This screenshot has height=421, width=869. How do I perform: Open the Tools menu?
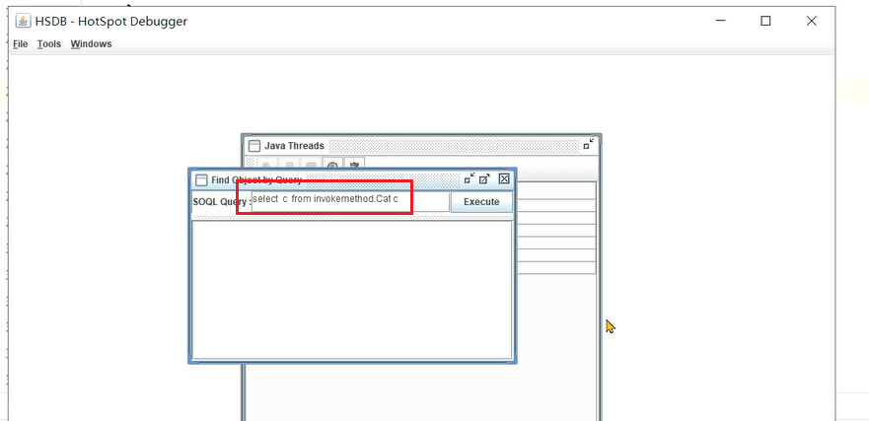point(49,44)
